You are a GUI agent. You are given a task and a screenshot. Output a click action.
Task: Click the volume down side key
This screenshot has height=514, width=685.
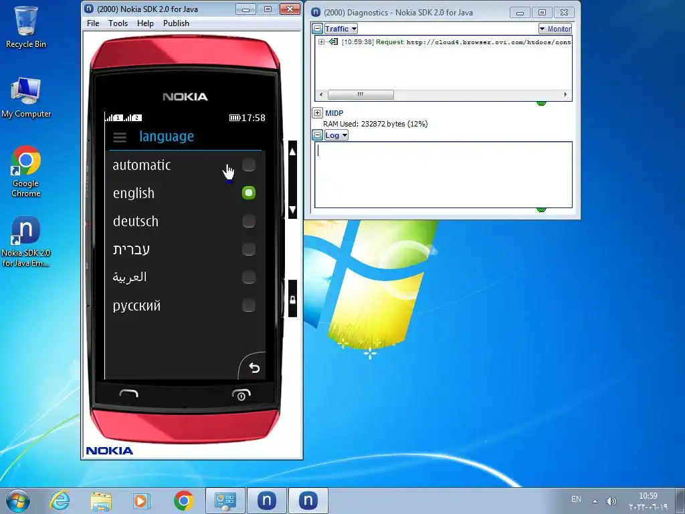tap(293, 209)
